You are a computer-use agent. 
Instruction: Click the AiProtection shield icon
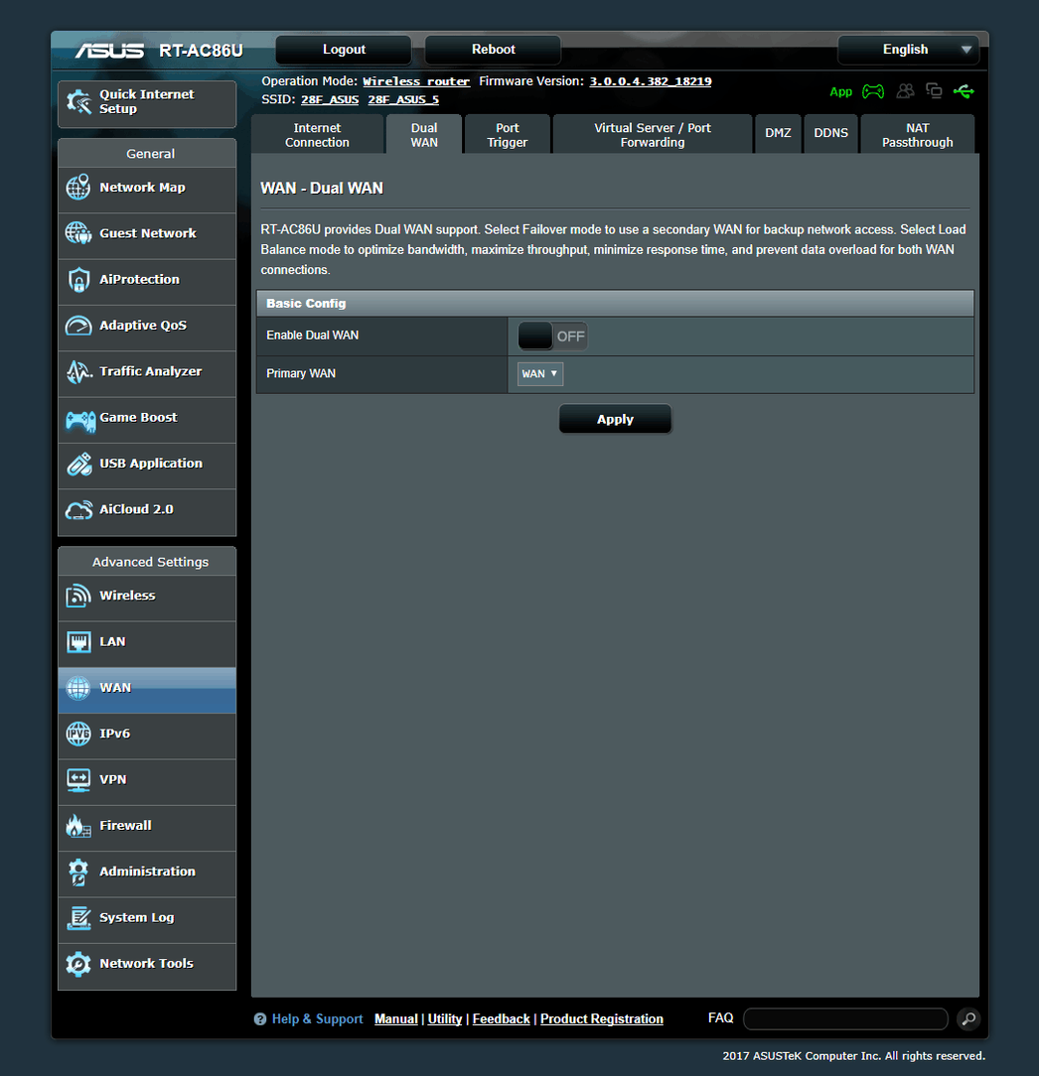(78, 279)
